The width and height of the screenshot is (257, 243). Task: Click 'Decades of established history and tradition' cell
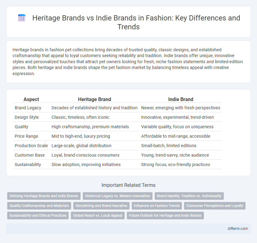click(95, 108)
